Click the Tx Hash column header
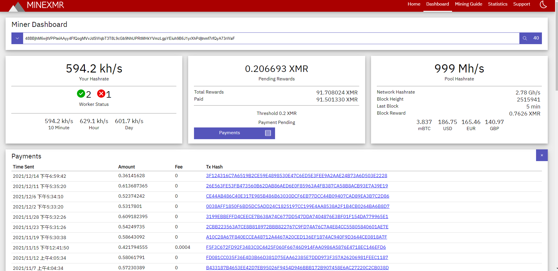 [214, 167]
